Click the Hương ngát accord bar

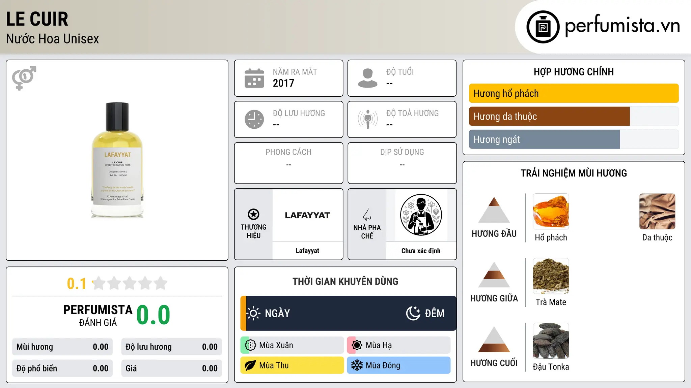click(574, 139)
